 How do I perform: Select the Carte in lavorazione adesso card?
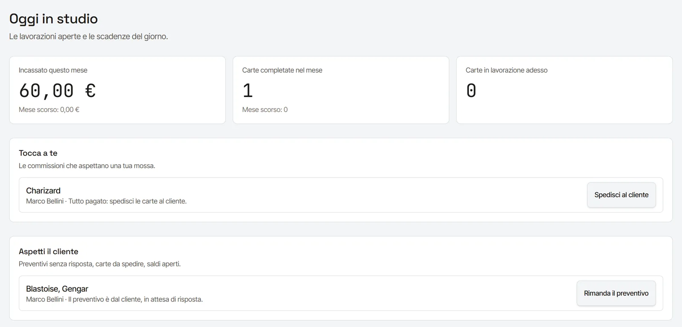point(564,90)
